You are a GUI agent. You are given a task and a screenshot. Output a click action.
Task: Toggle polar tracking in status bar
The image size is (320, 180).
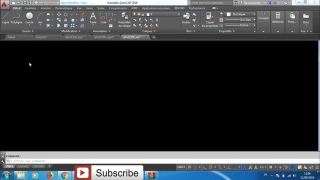tap(210, 167)
